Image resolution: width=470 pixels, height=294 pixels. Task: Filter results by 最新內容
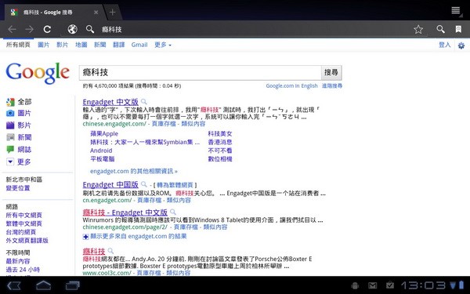click(x=18, y=261)
